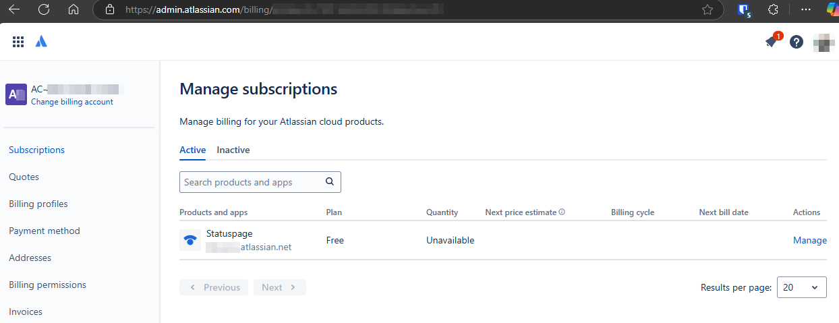Click the Plan column header
Screen dimensions: 839x323
(x=334, y=212)
